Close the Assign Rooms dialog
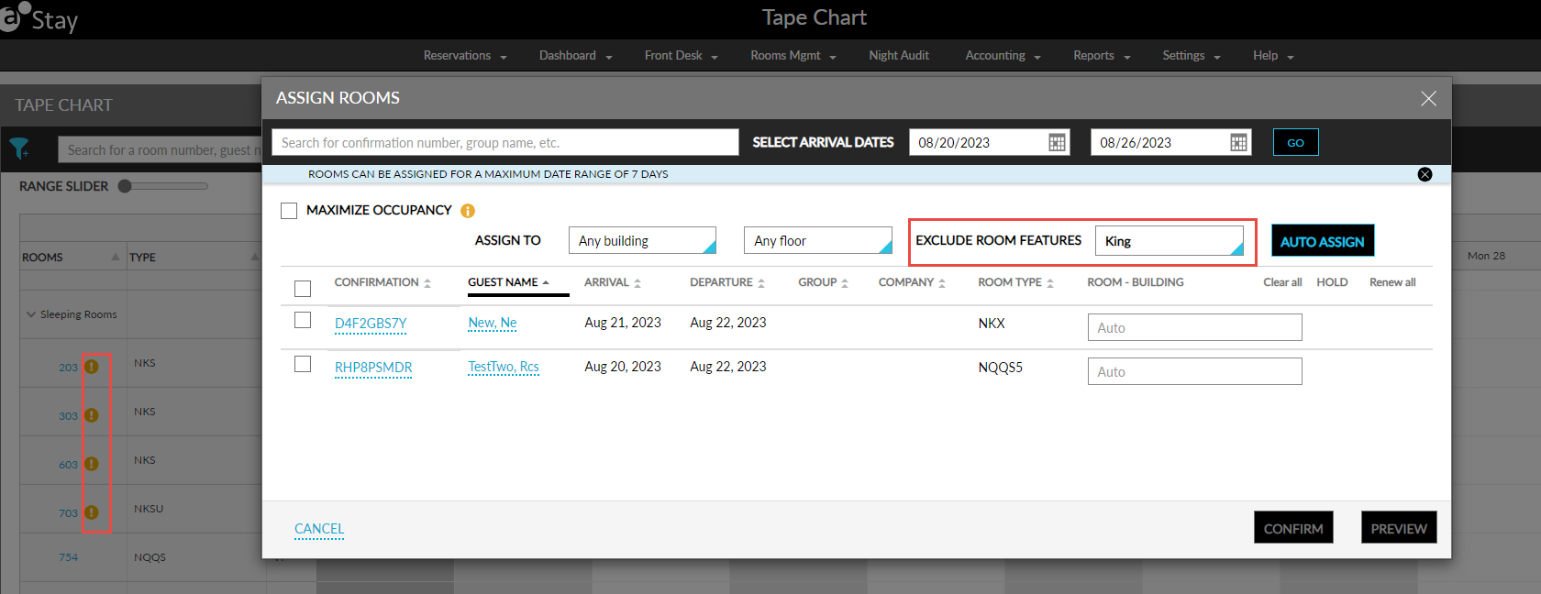This screenshot has width=1541, height=594. 1428,98
